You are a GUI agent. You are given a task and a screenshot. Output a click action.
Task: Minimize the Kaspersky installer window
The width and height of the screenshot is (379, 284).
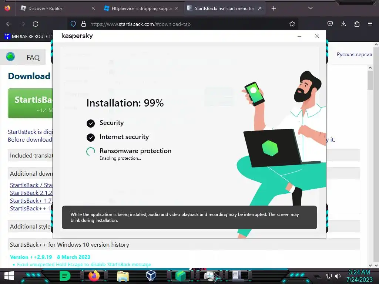[299, 36]
